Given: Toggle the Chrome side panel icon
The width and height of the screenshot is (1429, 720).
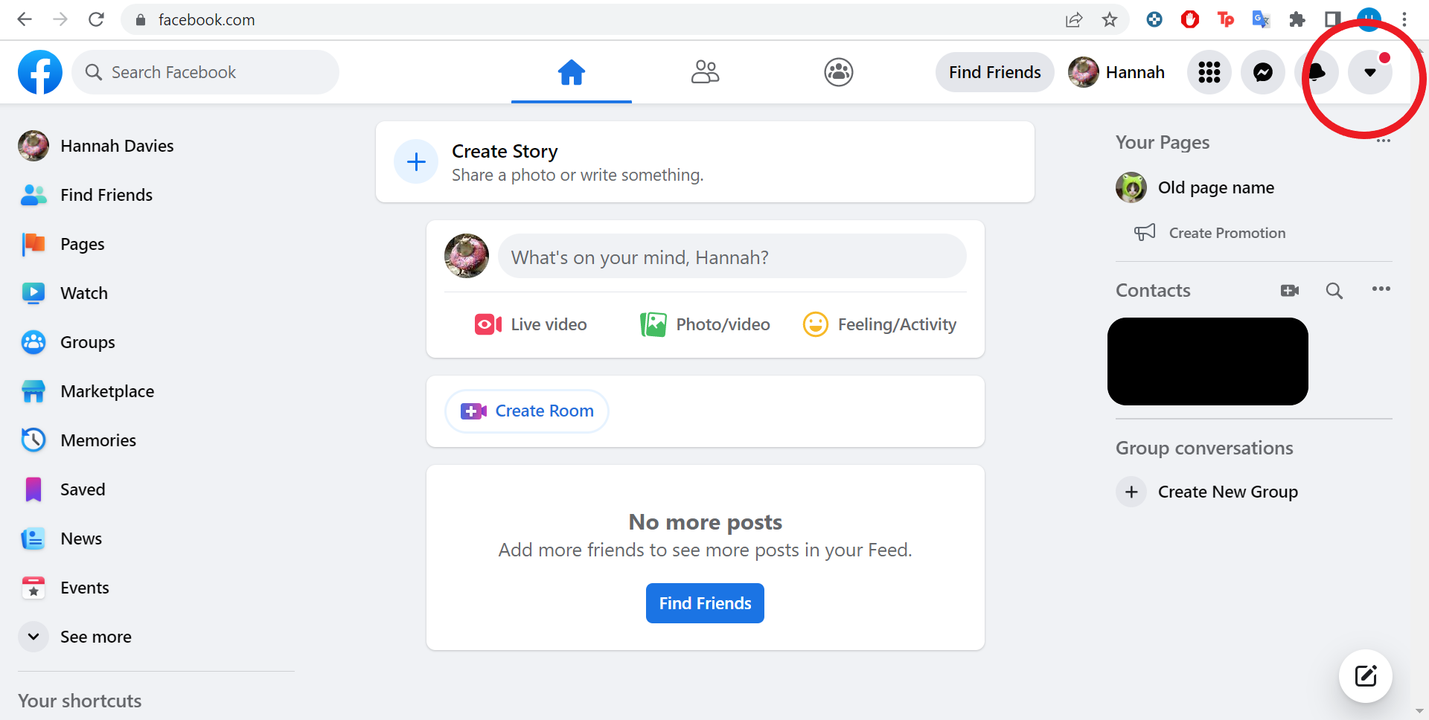Looking at the screenshot, I should click(1333, 19).
